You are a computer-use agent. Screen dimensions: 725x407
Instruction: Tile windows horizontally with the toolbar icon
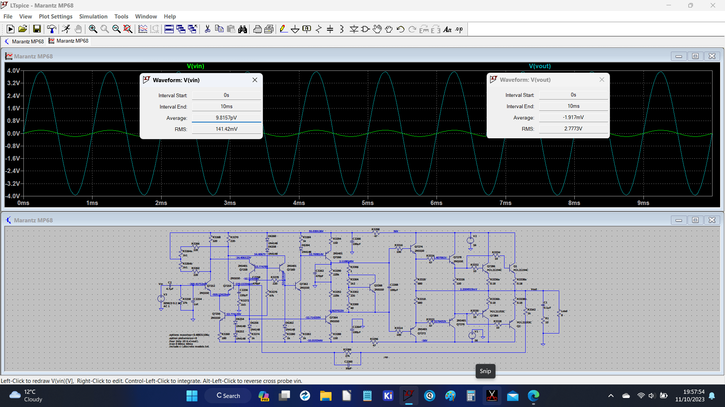pyautogui.click(x=169, y=29)
